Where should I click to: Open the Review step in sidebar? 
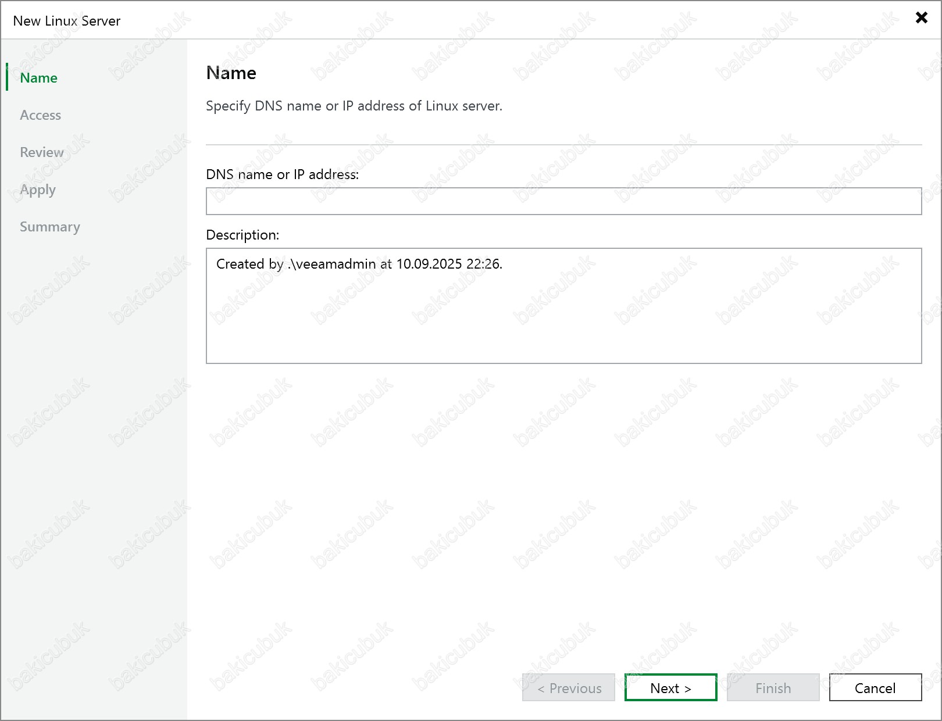(42, 152)
